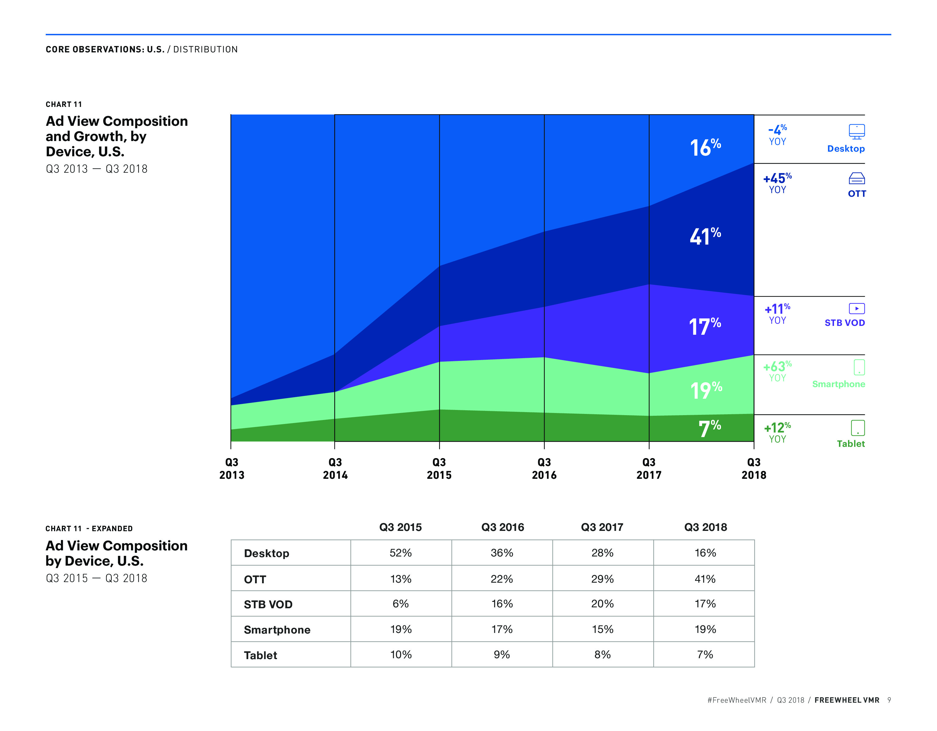This screenshot has width=937, height=731.
Task: Click the +45% YOY OTT figure
Action: click(777, 183)
